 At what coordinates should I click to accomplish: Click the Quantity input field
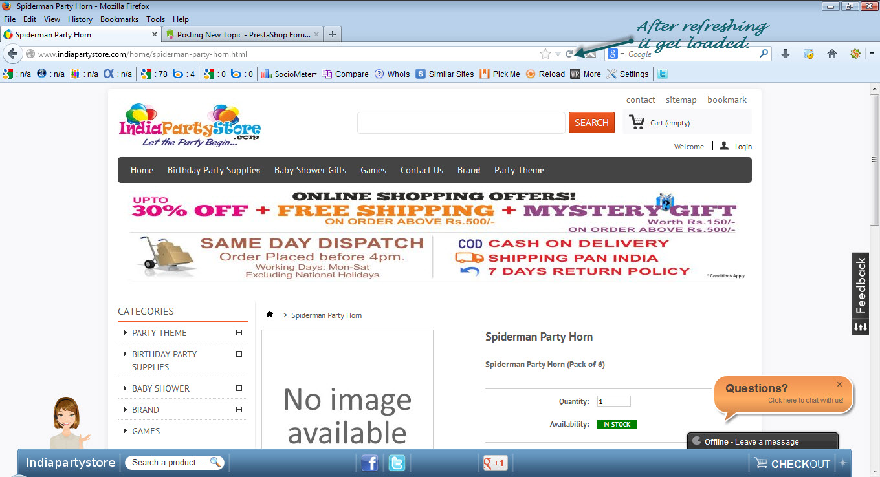613,401
